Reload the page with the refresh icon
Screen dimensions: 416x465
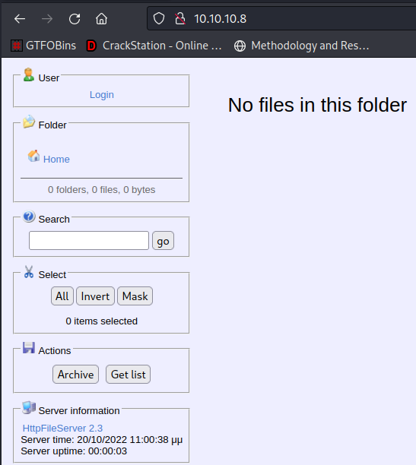(75, 19)
